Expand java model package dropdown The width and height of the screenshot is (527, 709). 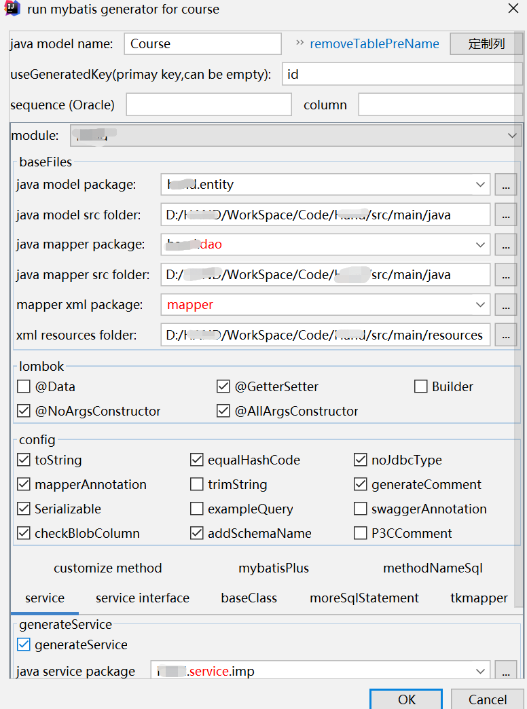(x=480, y=185)
